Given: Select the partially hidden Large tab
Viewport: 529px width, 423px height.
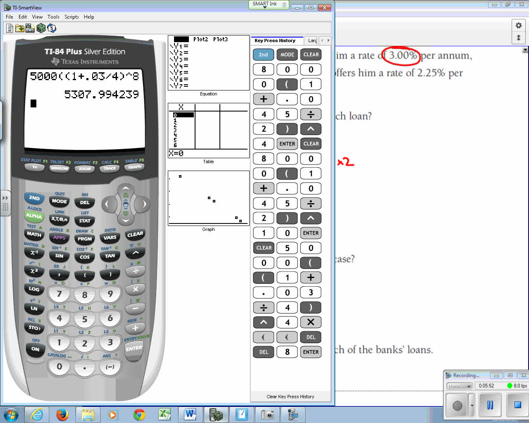Looking at the screenshot, I should click(312, 40).
